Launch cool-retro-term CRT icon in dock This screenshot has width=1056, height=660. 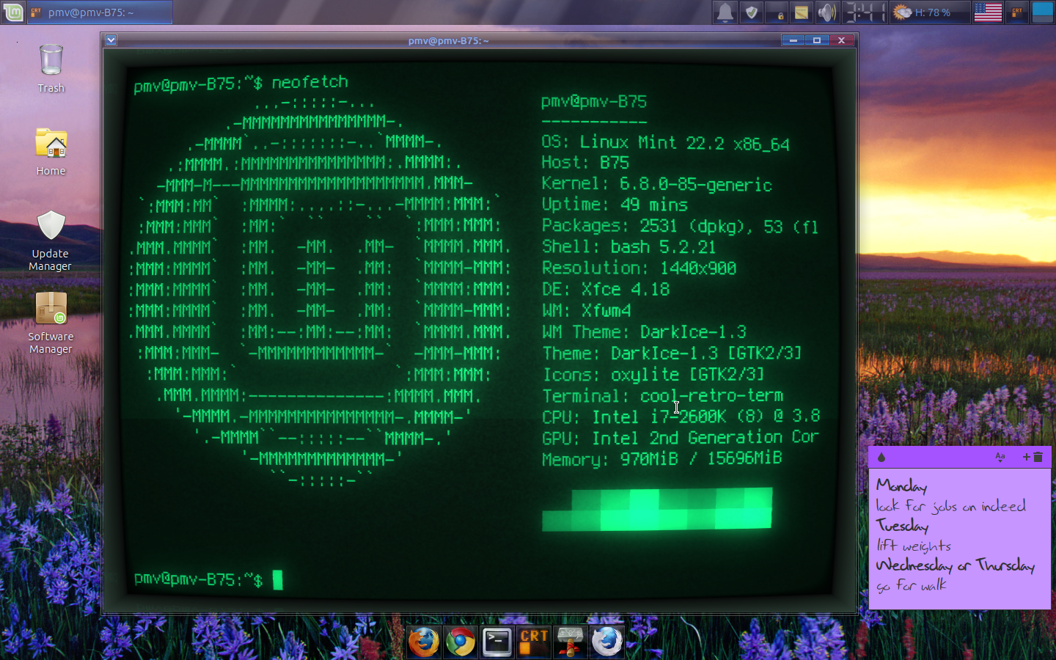[x=534, y=642]
